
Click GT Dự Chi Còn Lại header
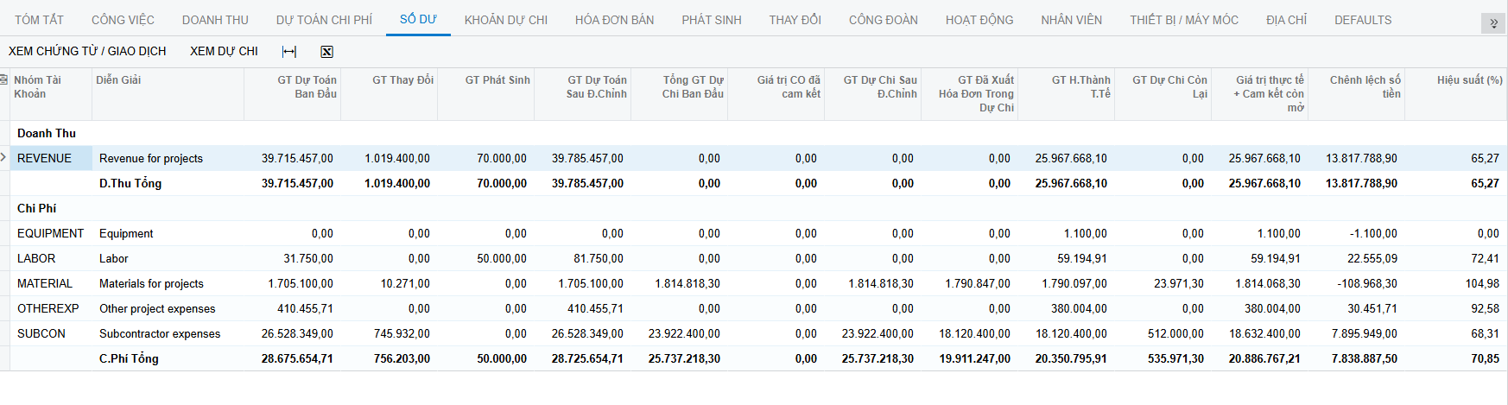click(x=1163, y=93)
